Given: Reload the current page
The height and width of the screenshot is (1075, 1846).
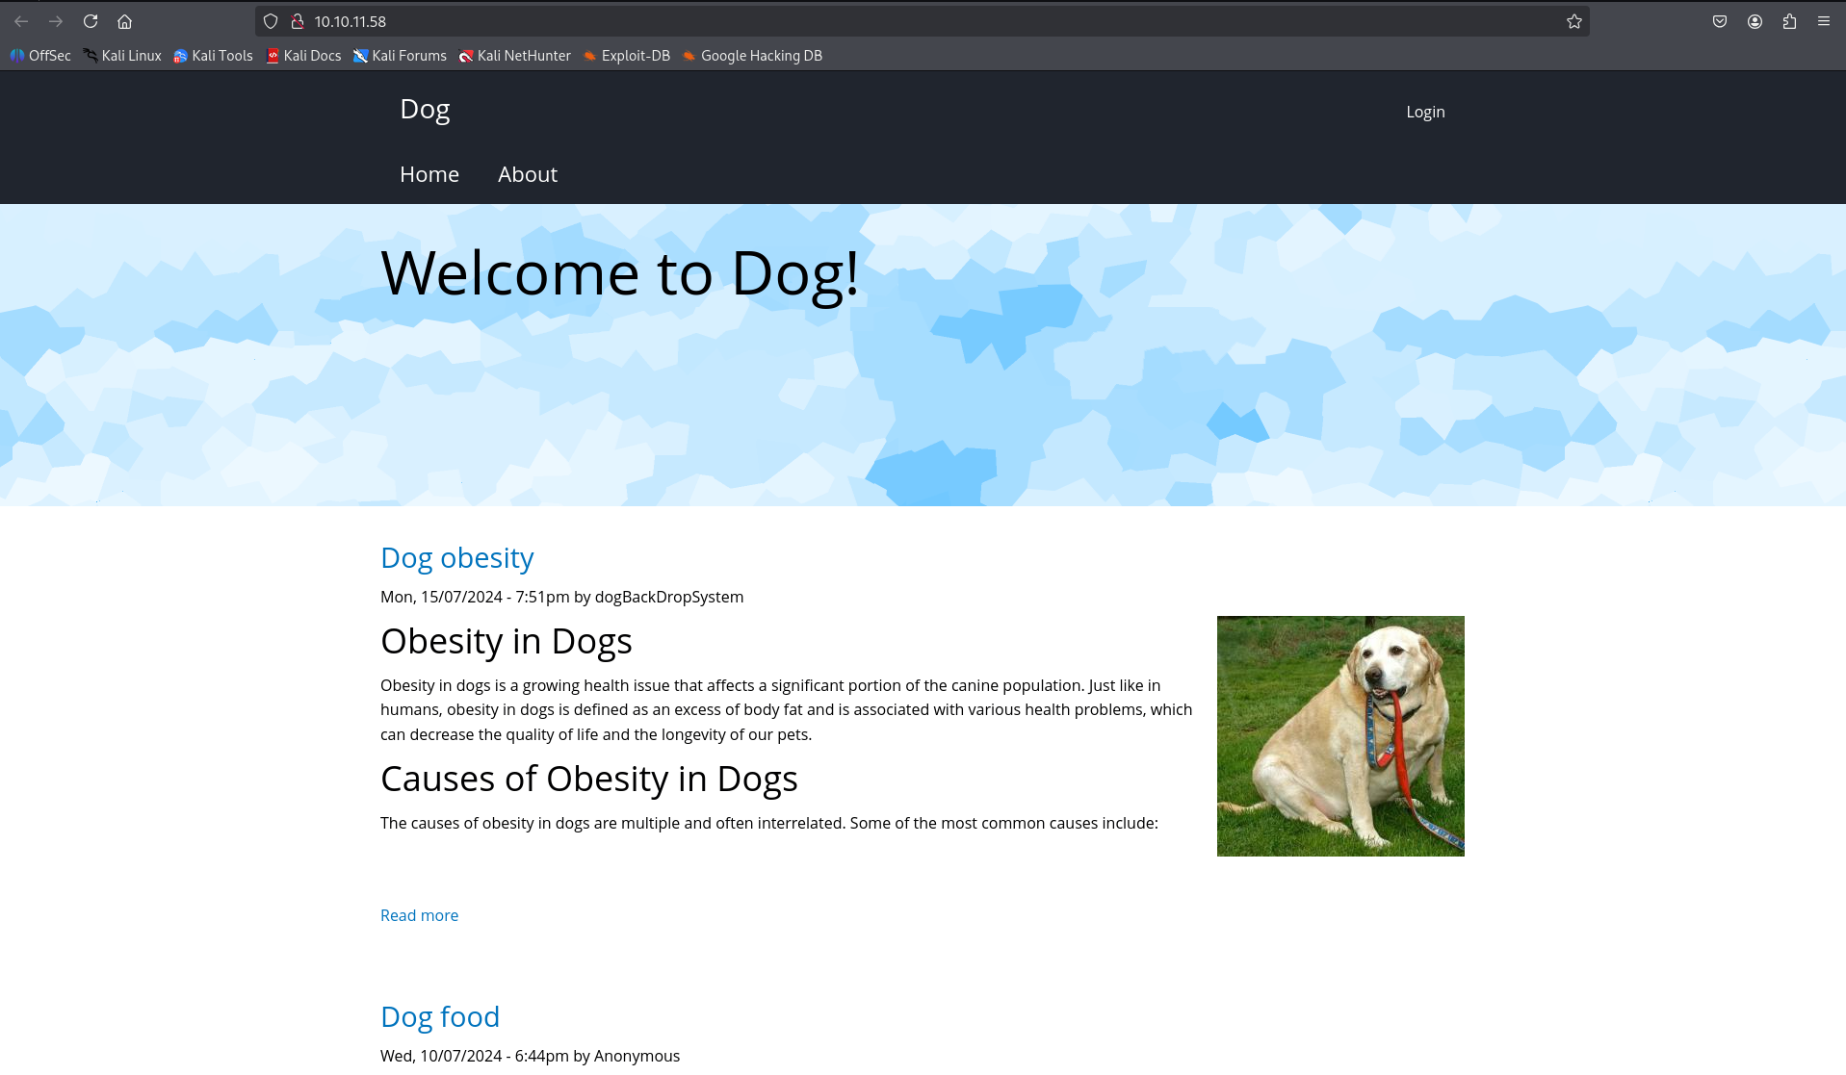Looking at the screenshot, I should [91, 21].
